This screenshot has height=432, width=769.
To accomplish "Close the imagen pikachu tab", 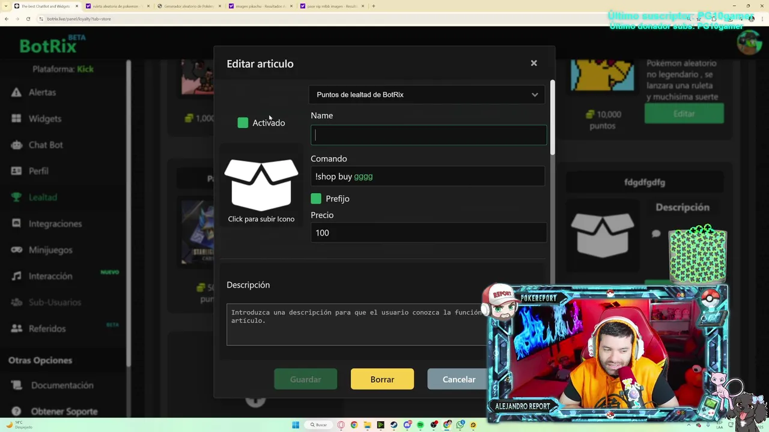I will click(x=291, y=6).
